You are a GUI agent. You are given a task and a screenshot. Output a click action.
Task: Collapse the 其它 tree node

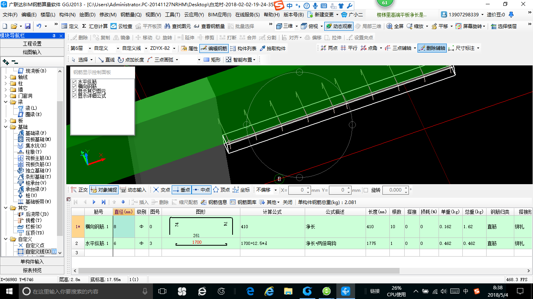pos(6,208)
